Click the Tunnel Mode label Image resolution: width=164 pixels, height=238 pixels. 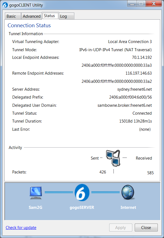pos(24,50)
